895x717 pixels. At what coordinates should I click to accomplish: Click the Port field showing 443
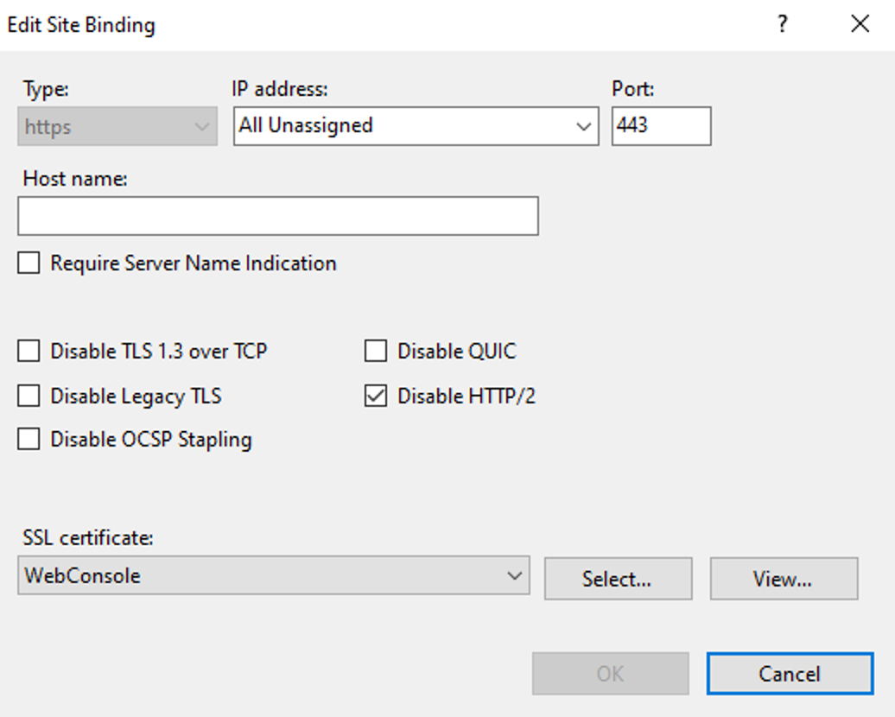click(x=661, y=126)
